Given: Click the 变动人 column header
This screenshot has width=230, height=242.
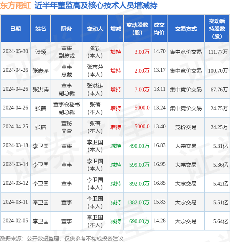Looking at the screenshot, I should (x=95, y=29).
